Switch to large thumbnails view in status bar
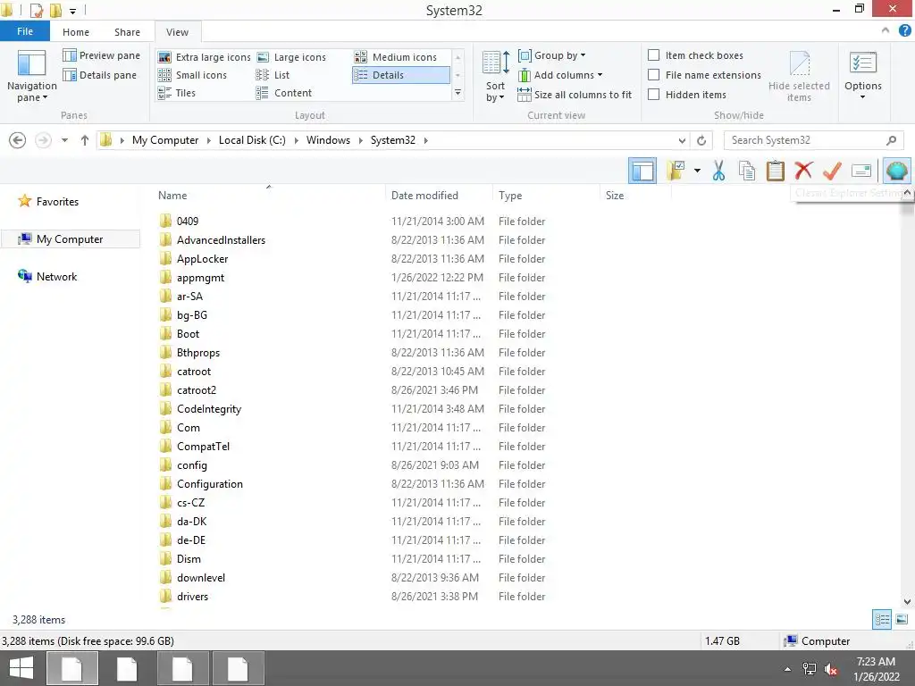 coord(902,619)
